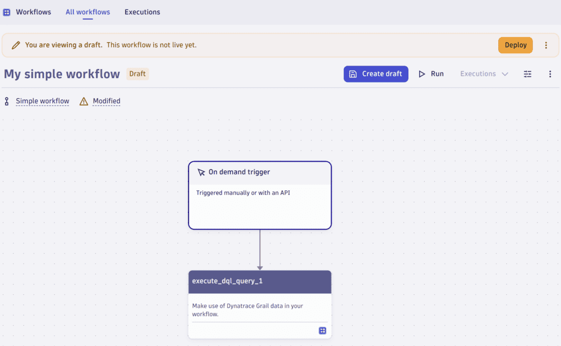This screenshot has width=561, height=346.
Task: Open the Workflows app icon
Action: pos(6,11)
